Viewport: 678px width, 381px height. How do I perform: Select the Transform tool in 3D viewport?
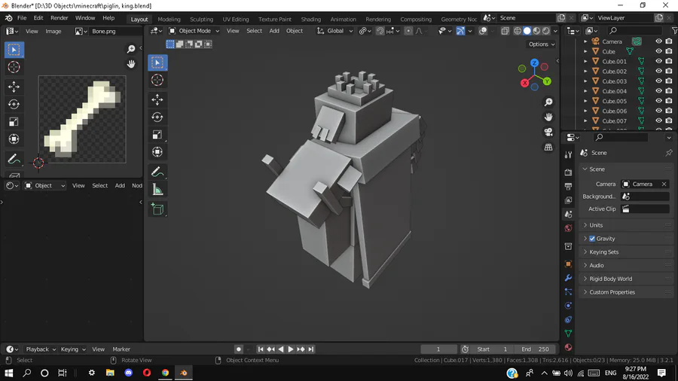(x=157, y=152)
